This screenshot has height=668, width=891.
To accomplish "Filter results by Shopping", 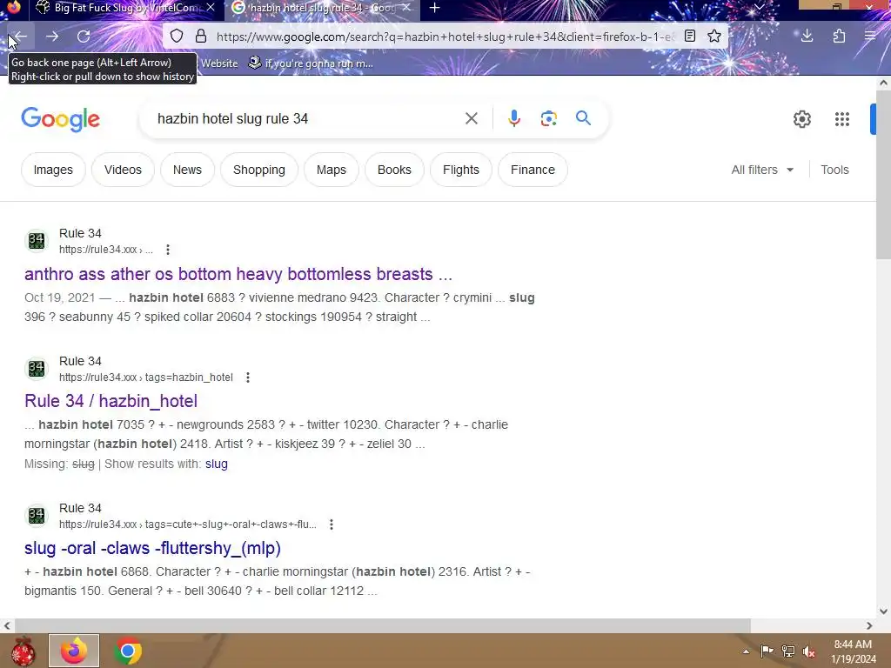I will coord(259,170).
